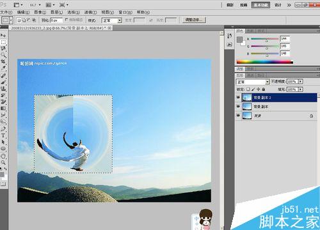
Task: Select the Eyedropper tool
Action: 3,68
